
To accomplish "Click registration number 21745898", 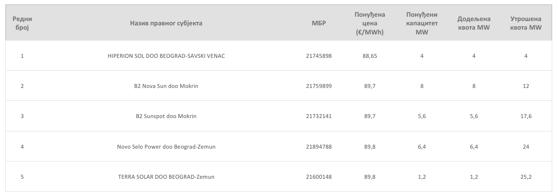I will pyautogui.click(x=318, y=56).
